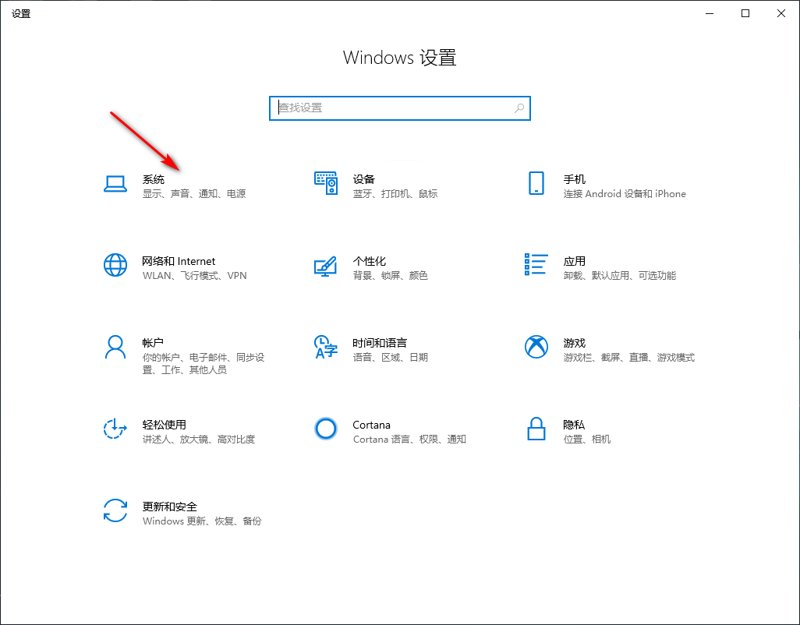800x625 pixels.
Task: Select the Cortana circle icon
Action: 326,429
